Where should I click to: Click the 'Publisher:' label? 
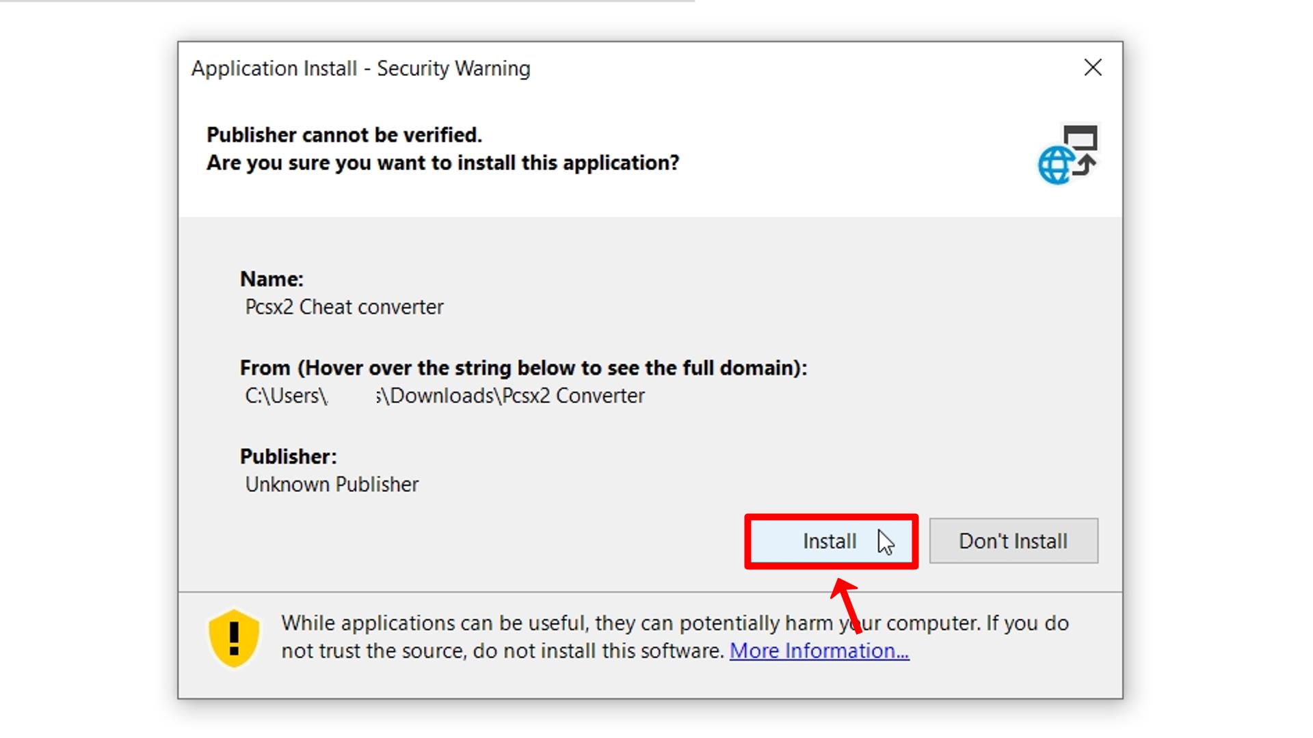[288, 456]
